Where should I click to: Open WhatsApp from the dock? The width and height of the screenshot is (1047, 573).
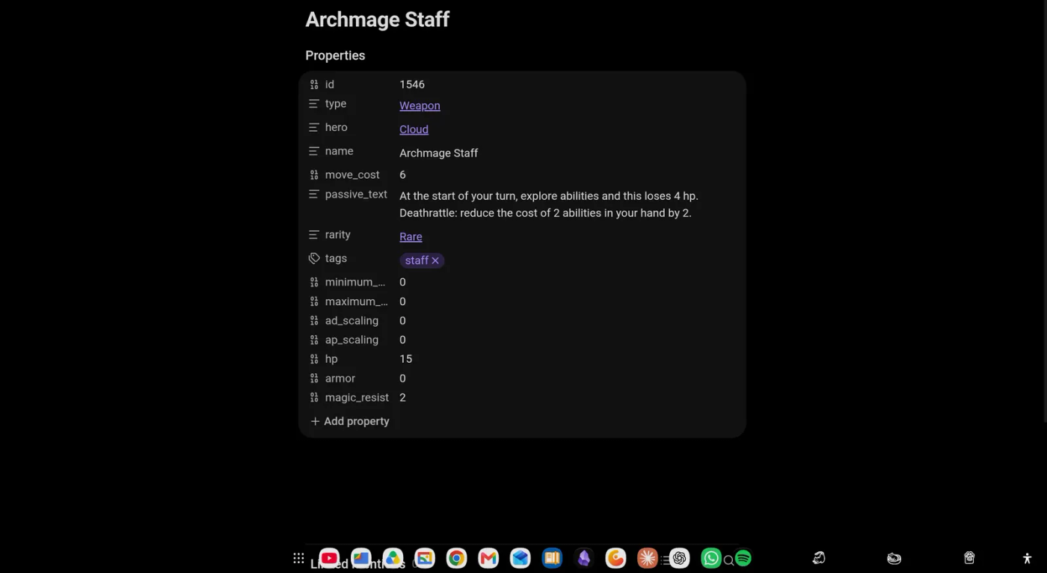pos(711,558)
